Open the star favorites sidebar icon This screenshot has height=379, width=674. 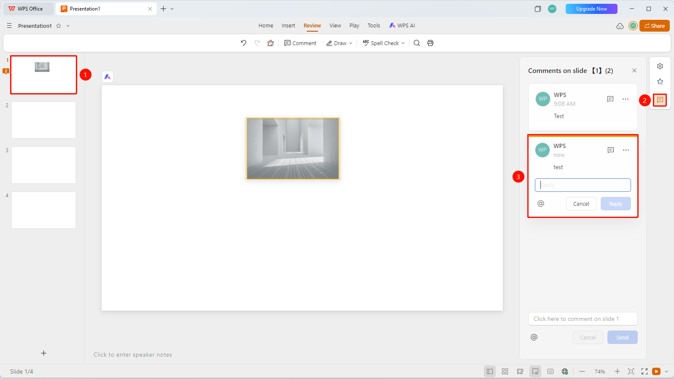click(660, 81)
